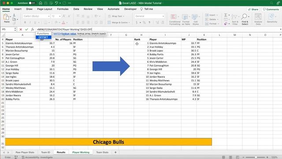Screen dimensions: 282x159
Task: Click the Share button
Action: (253, 9)
